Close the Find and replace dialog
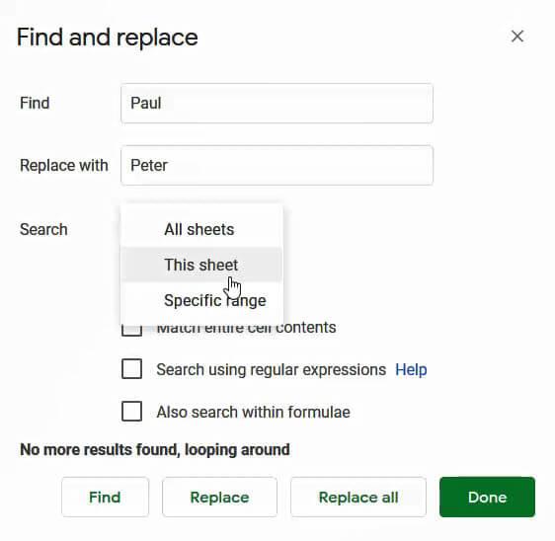 click(x=517, y=37)
